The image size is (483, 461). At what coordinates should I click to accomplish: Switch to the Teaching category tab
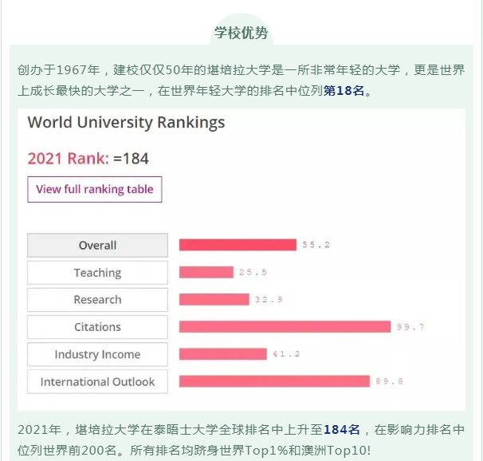(x=97, y=273)
